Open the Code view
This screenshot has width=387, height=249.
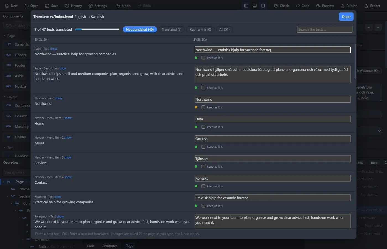[302, 6]
